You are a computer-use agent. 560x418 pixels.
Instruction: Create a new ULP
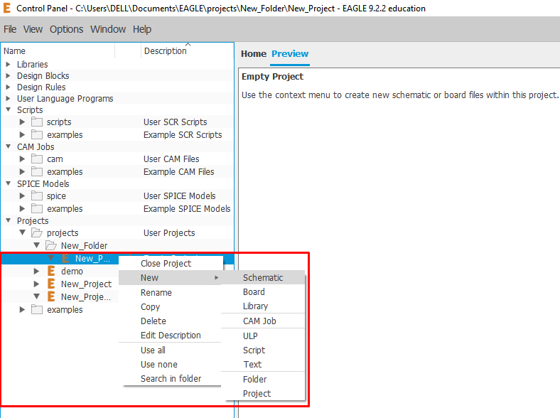[263, 336]
